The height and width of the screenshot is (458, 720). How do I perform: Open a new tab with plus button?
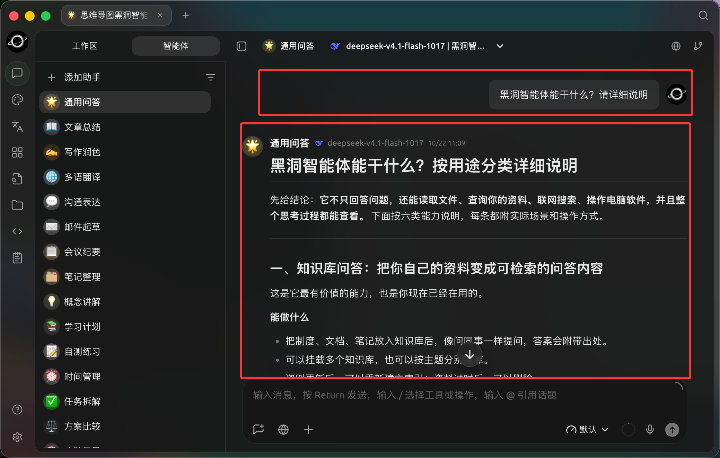[186, 15]
